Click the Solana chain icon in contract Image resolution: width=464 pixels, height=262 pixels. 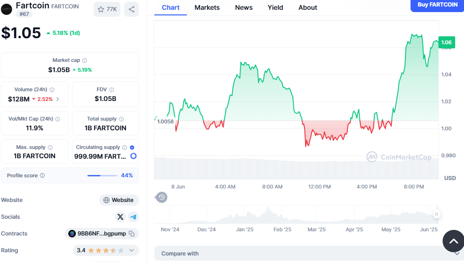(x=72, y=234)
